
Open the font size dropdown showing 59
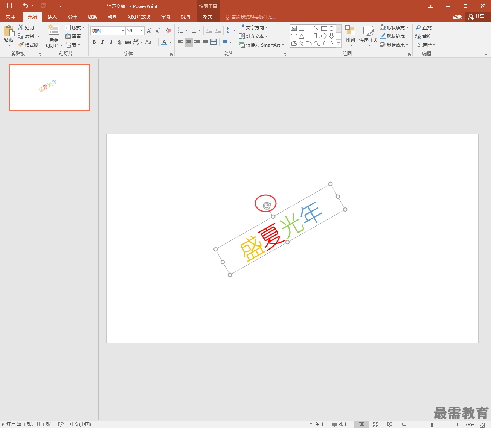142,30
